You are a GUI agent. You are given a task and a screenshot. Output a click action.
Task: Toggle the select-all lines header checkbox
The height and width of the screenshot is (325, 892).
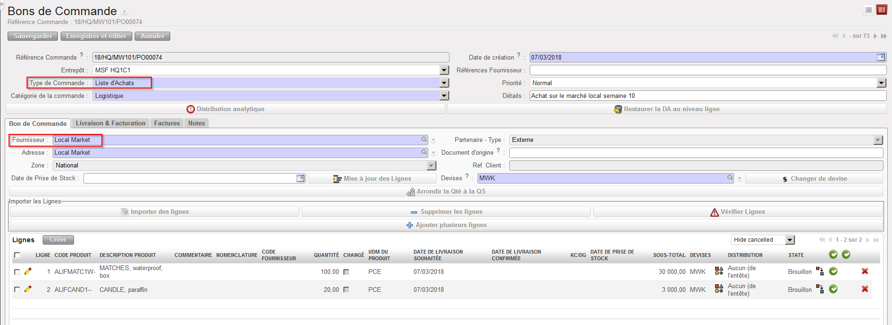click(17, 255)
